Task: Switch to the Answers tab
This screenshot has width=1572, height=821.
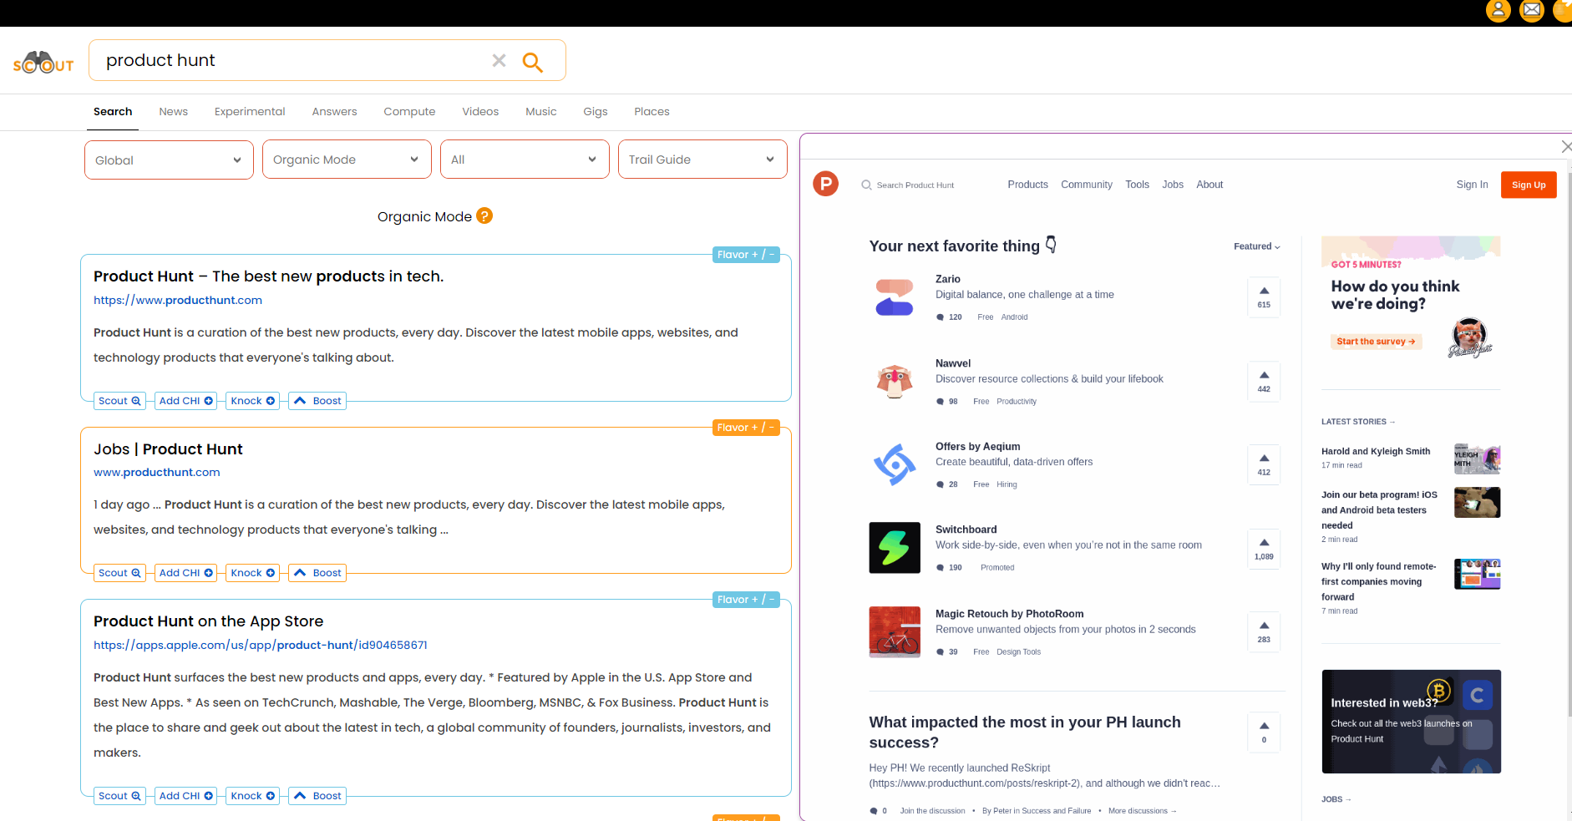Action: 334,112
